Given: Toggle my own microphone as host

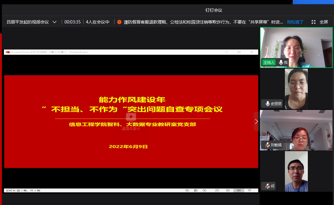Looking at the screenshot, I should coord(281,62).
